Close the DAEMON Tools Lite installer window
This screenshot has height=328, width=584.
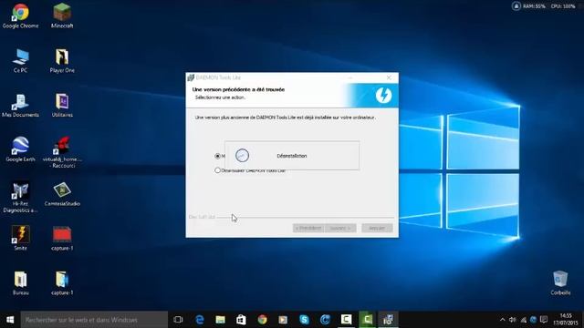pos(389,77)
